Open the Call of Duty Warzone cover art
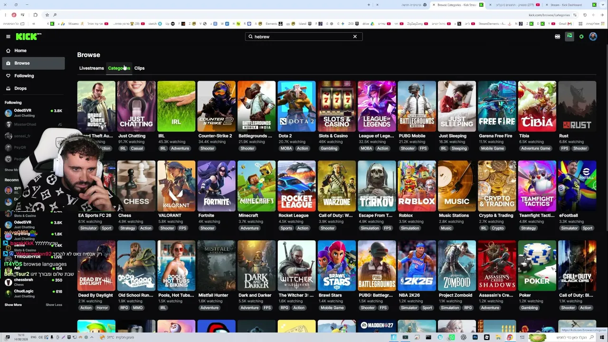Viewport: 608px width, 342px height. pyautogui.click(x=337, y=186)
